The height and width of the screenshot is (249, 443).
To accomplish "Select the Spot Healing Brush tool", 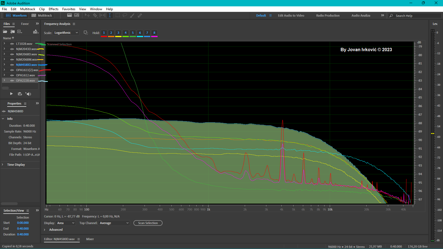I will coord(140,15).
